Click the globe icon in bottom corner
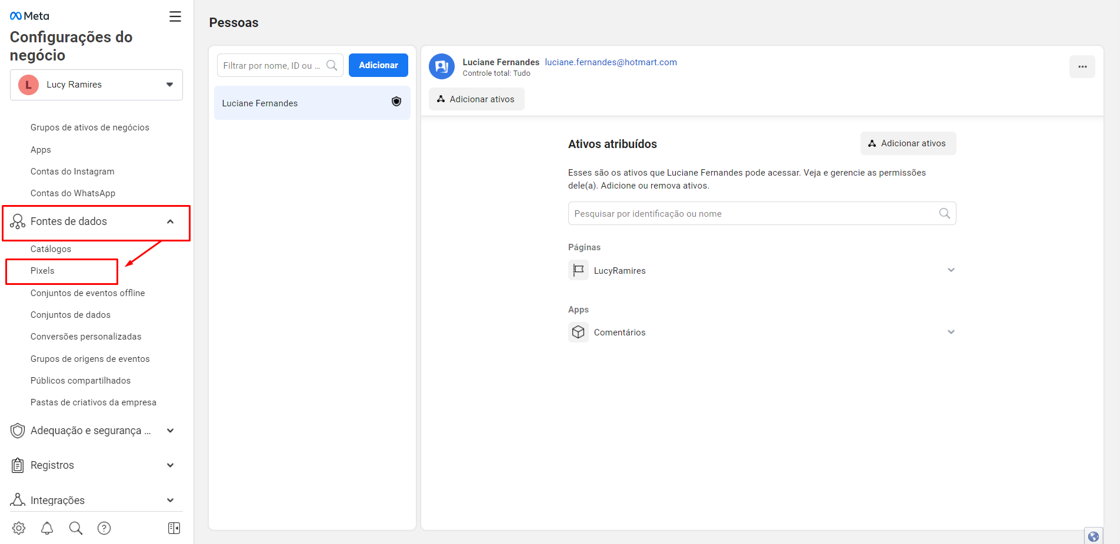Screen dimensions: 1120x544 [1094, 536]
